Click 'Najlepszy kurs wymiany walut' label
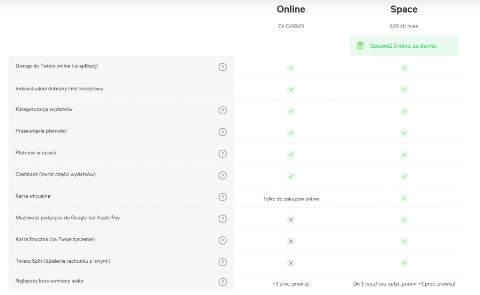 tap(50, 281)
